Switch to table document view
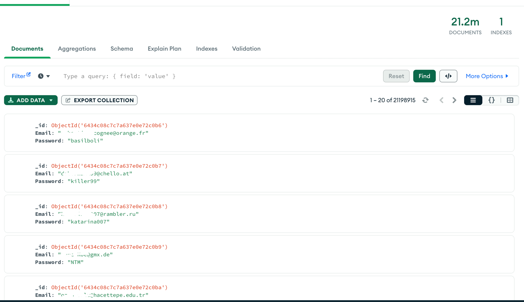The width and height of the screenshot is (524, 302). point(510,100)
